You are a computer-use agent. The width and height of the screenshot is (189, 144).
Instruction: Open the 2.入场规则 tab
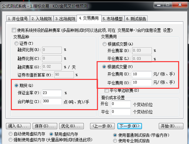42,19
